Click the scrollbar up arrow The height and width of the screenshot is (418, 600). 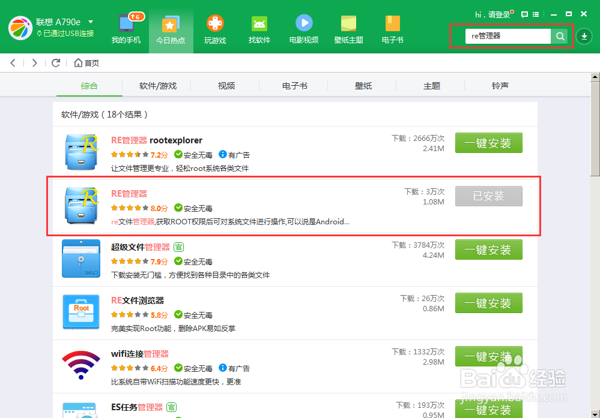[595, 77]
